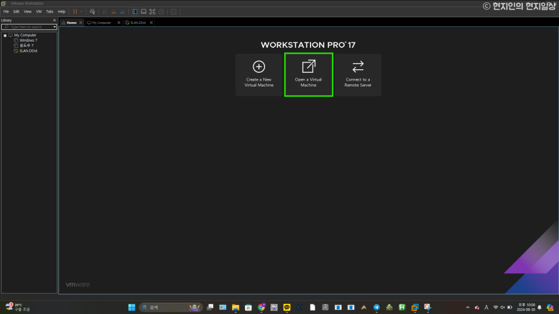Collapse the My Computer tree node
This screenshot has width=559, height=314.
(x=5, y=35)
